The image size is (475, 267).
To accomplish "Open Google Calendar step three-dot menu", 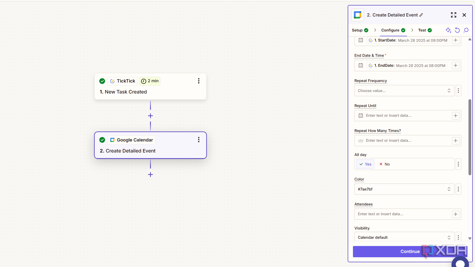I will 199,140.
